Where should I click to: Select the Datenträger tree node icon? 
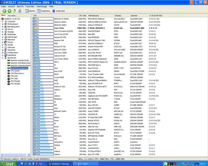5,37
